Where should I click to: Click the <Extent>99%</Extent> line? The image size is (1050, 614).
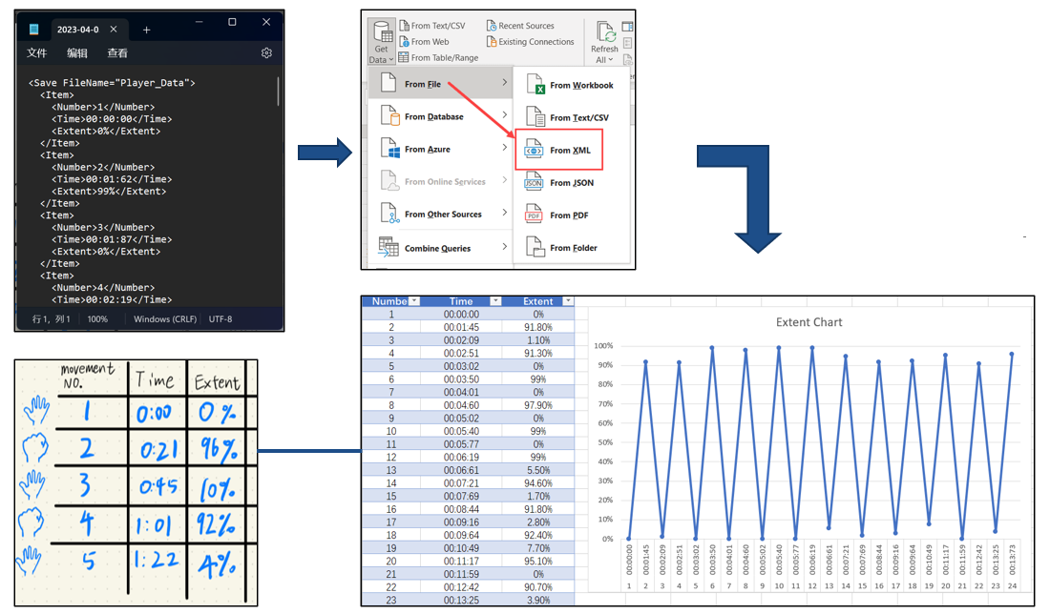point(109,192)
